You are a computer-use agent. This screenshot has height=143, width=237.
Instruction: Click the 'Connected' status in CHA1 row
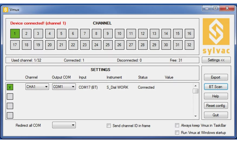(146, 87)
